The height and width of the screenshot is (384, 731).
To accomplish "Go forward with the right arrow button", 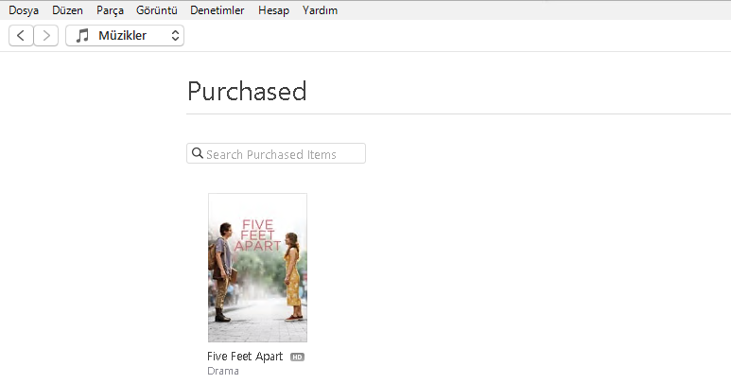I will (x=46, y=35).
